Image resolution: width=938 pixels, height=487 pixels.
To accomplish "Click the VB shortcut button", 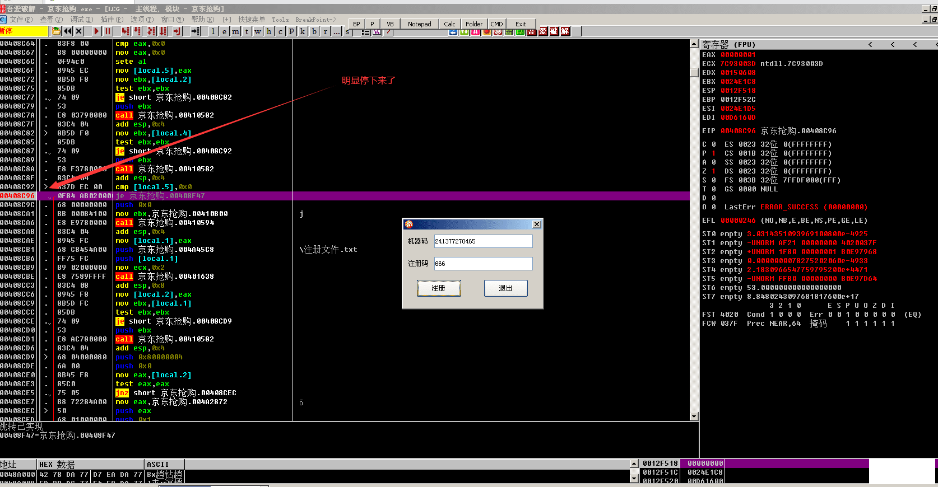I will point(390,24).
